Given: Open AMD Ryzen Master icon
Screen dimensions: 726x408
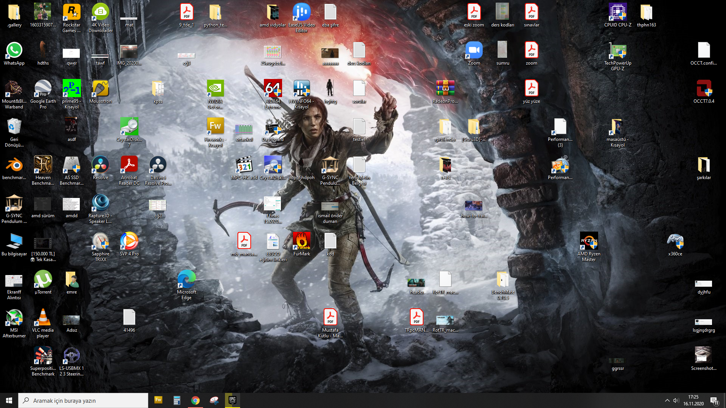Looking at the screenshot, I should tap(589, 247).
